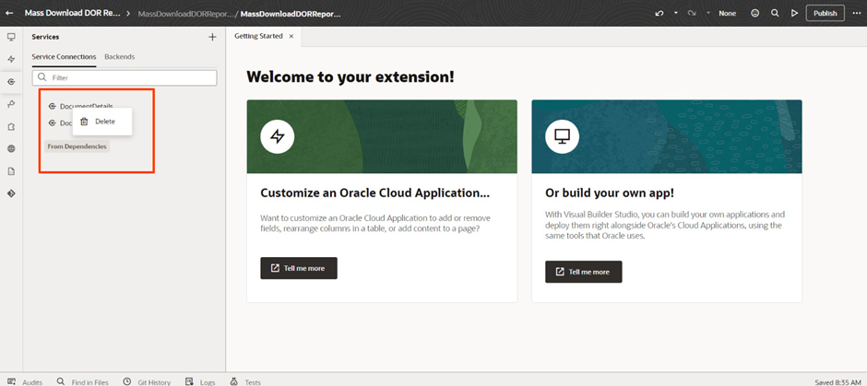Close the Getting Started tab
Screen dimensions: 867x386
click(x=291, y=37)
